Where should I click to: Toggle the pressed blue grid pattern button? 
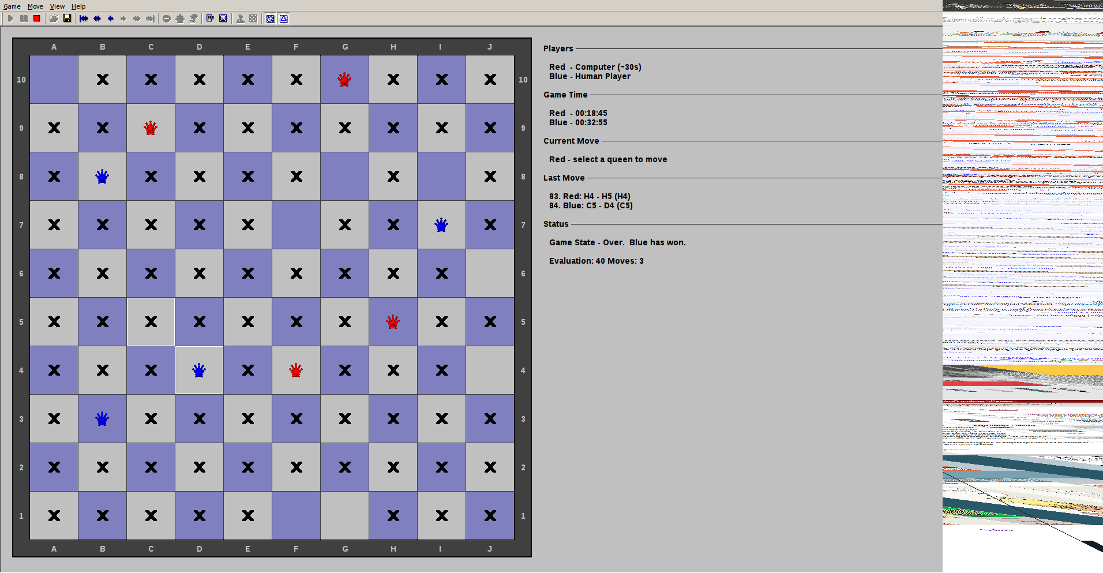click(x=270, y=18)
